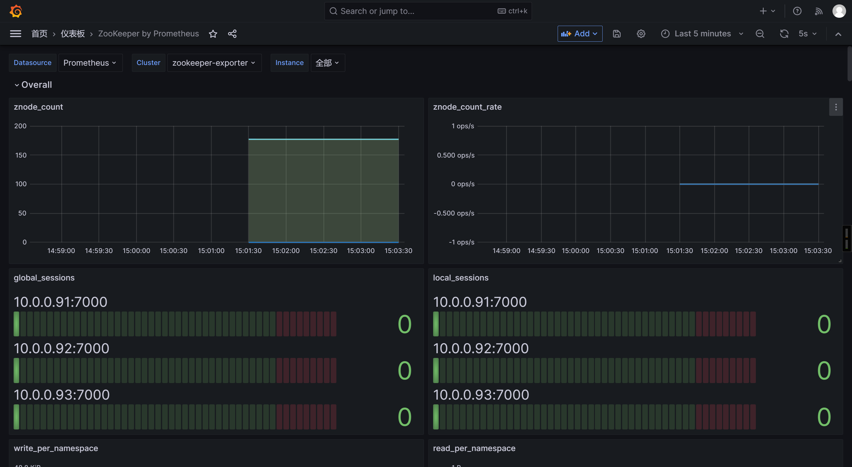Screen dimensions: 852x467
Task: Open the user avatar profile menu
Action: tap(839, 11)
